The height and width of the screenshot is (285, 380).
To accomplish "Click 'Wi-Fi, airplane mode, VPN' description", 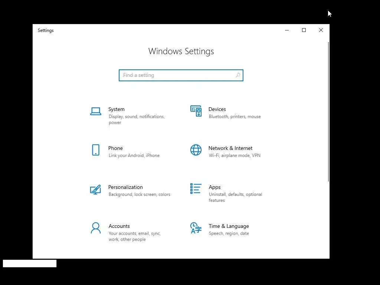I will pos(235,155).
